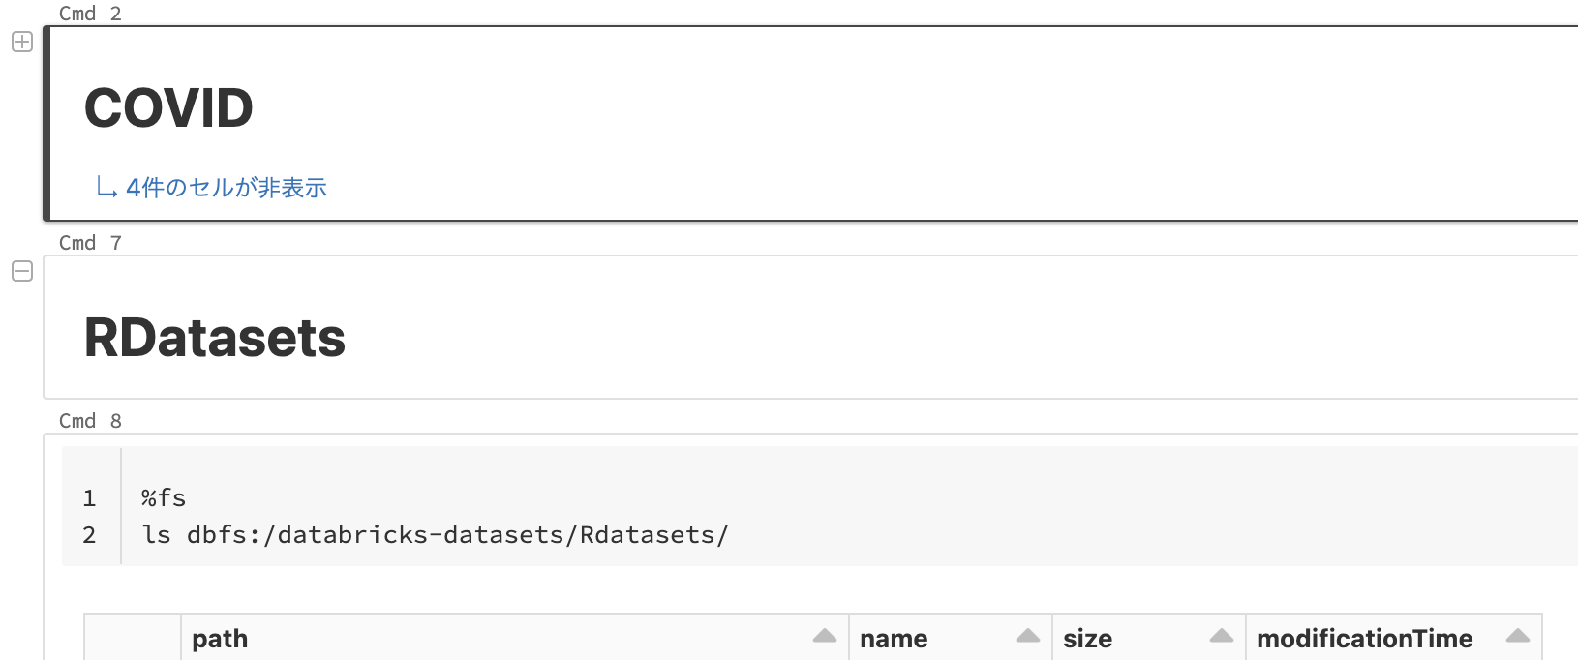Click line 2 of the %fs command
The width and height of the screenshot is (1578, 660).
(x=433, y=534)
